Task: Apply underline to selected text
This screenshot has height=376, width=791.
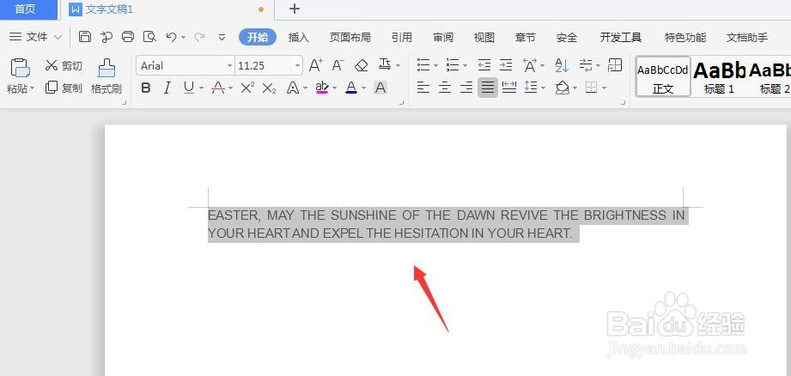Action: (189, 88)
